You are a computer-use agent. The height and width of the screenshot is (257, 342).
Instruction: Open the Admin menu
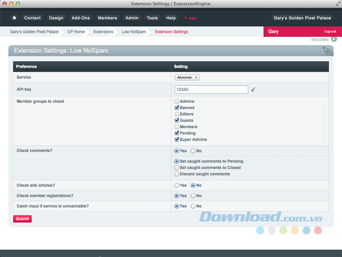(132, 18)
